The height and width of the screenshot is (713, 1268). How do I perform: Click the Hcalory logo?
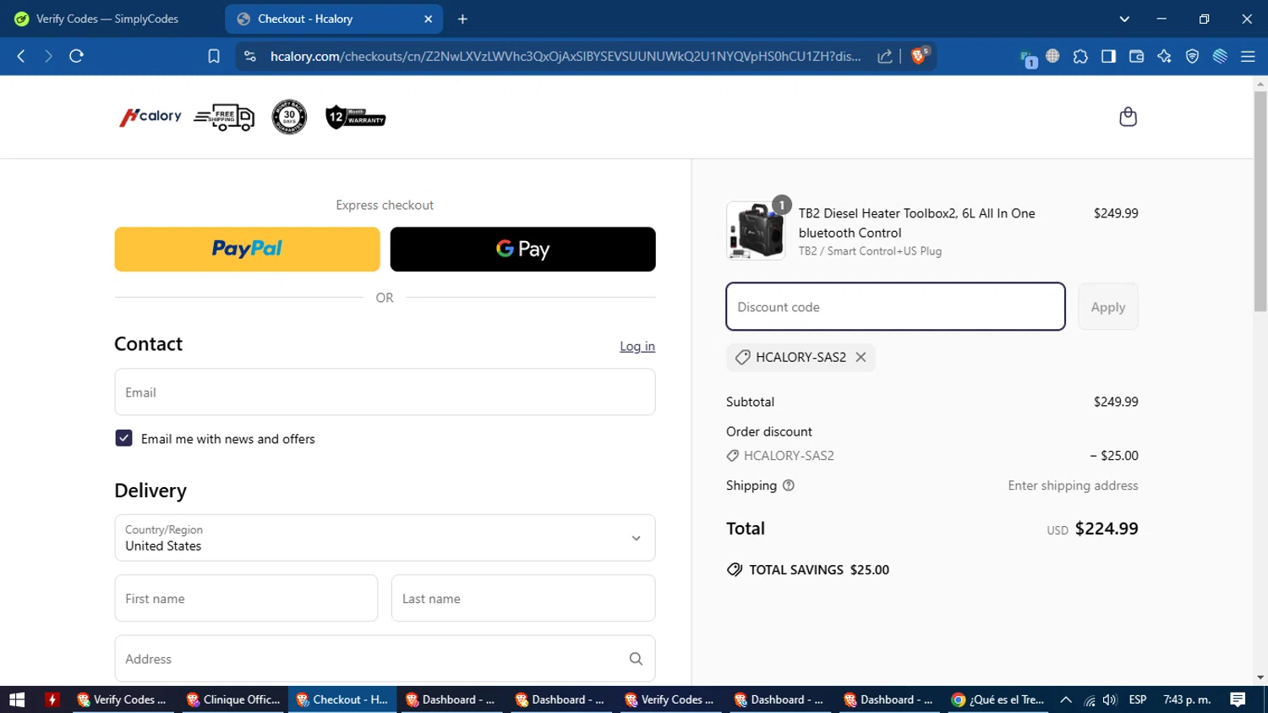coord(150,117)
